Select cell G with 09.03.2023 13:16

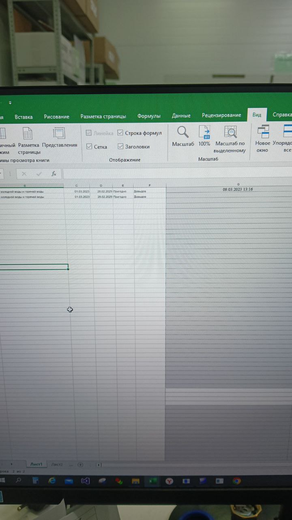238,189
